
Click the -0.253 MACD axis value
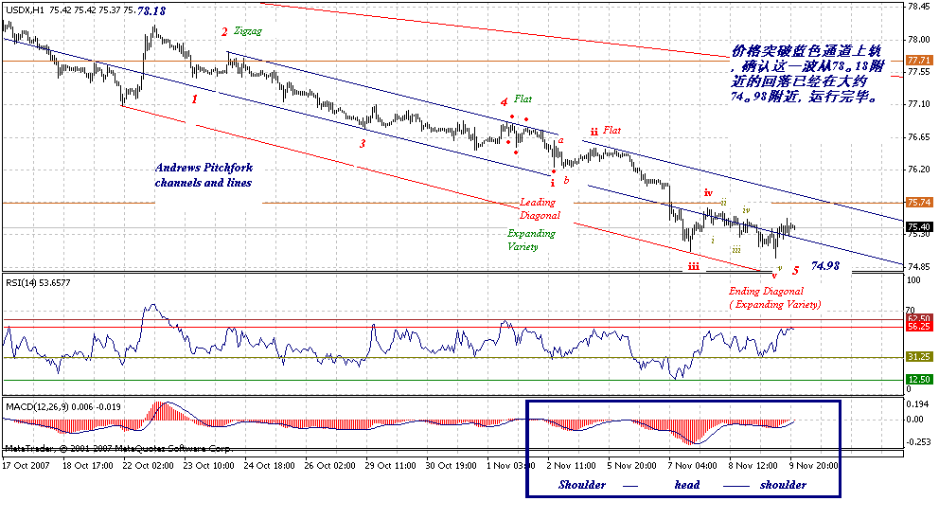[x=918, y=442]
